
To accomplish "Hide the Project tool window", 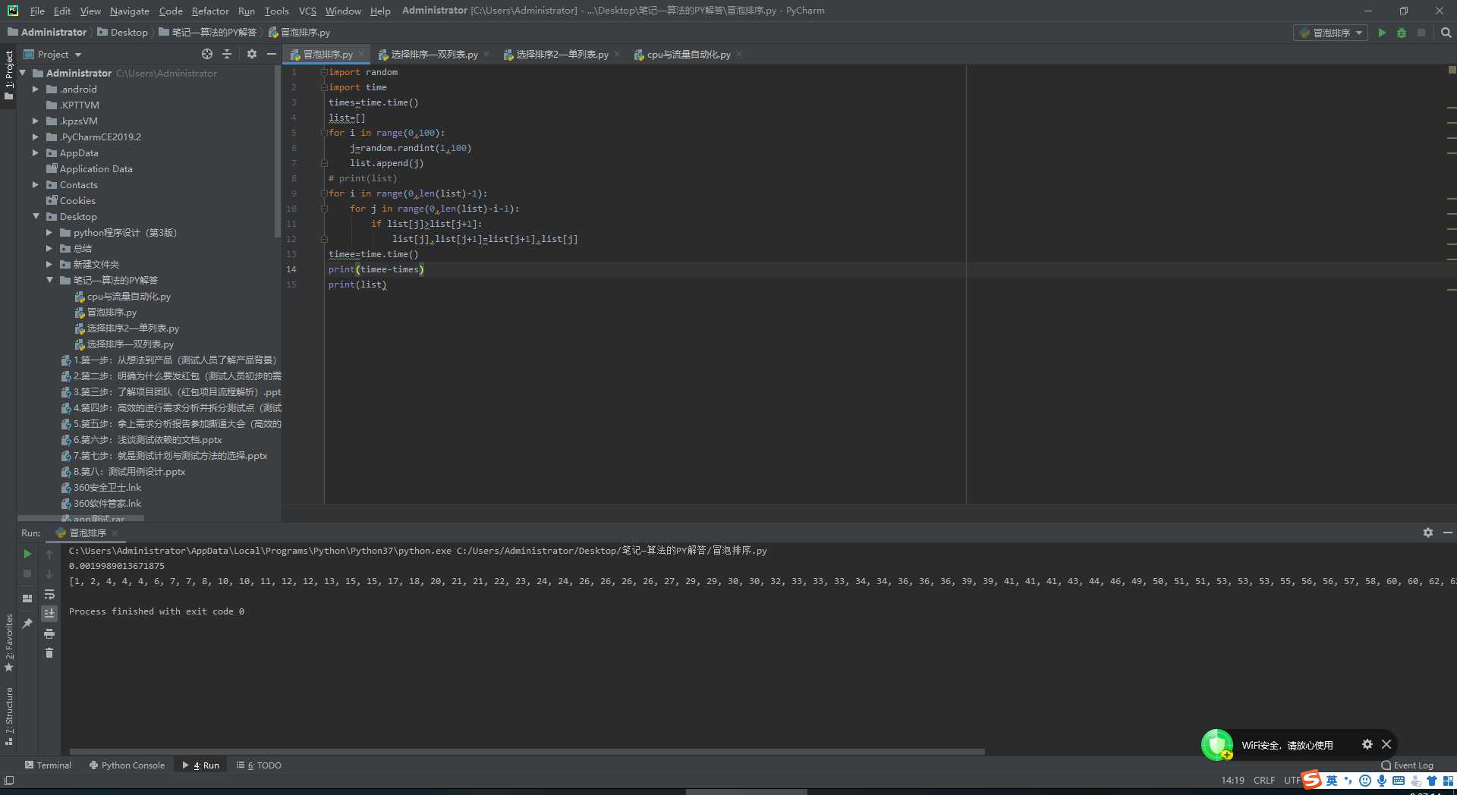I will [x=271, y=54].
